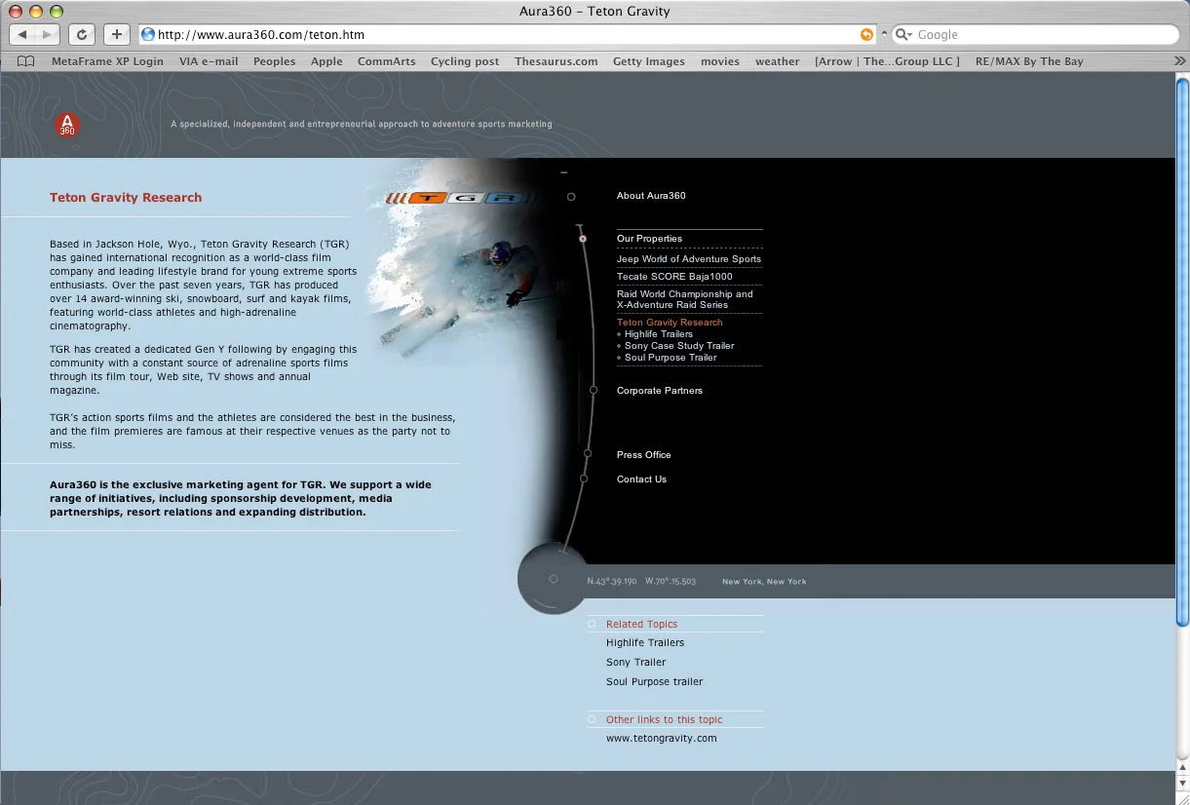Click the red Aura360 logo
Screen dimensions: 1190x805
coord(67,125)
